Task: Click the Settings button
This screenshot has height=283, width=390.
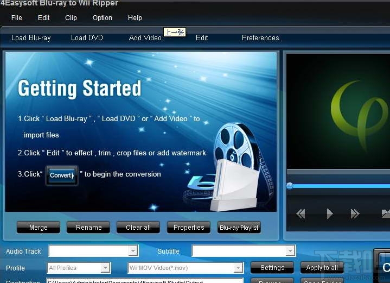Action: [272, 268]
